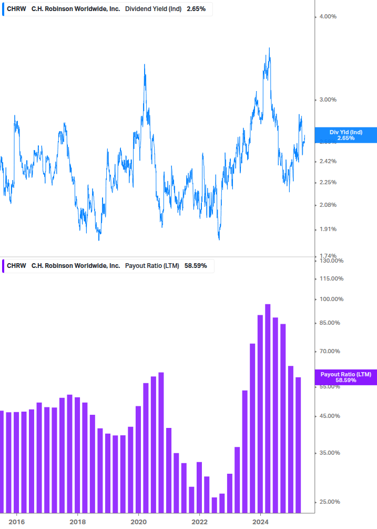Click the 4.00% yield axis label

(328, 16)
